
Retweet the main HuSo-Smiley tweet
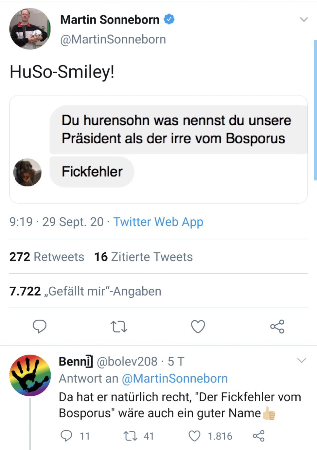[119, 326]
